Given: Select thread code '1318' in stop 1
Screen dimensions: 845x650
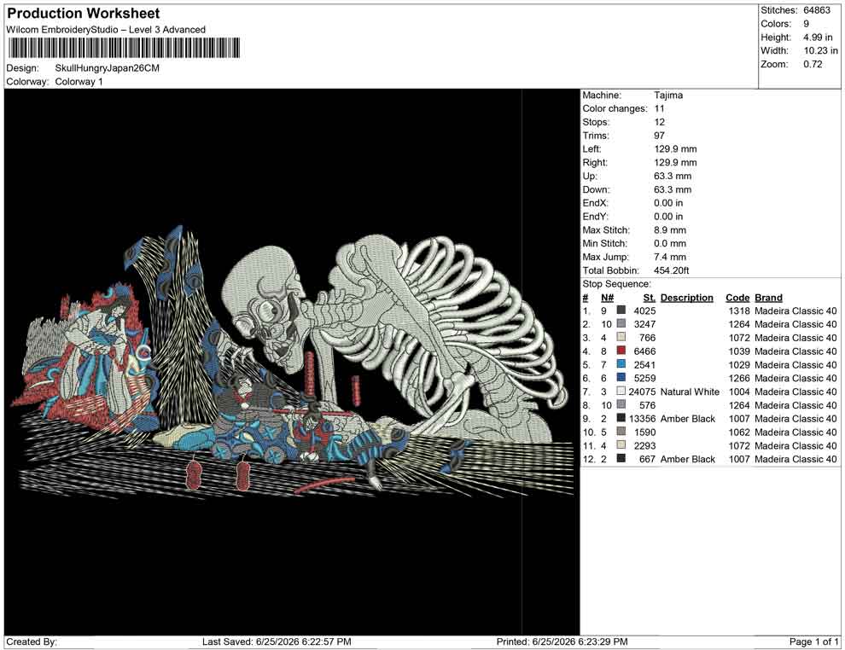Looking at the screenshot, I should (739, 310).
